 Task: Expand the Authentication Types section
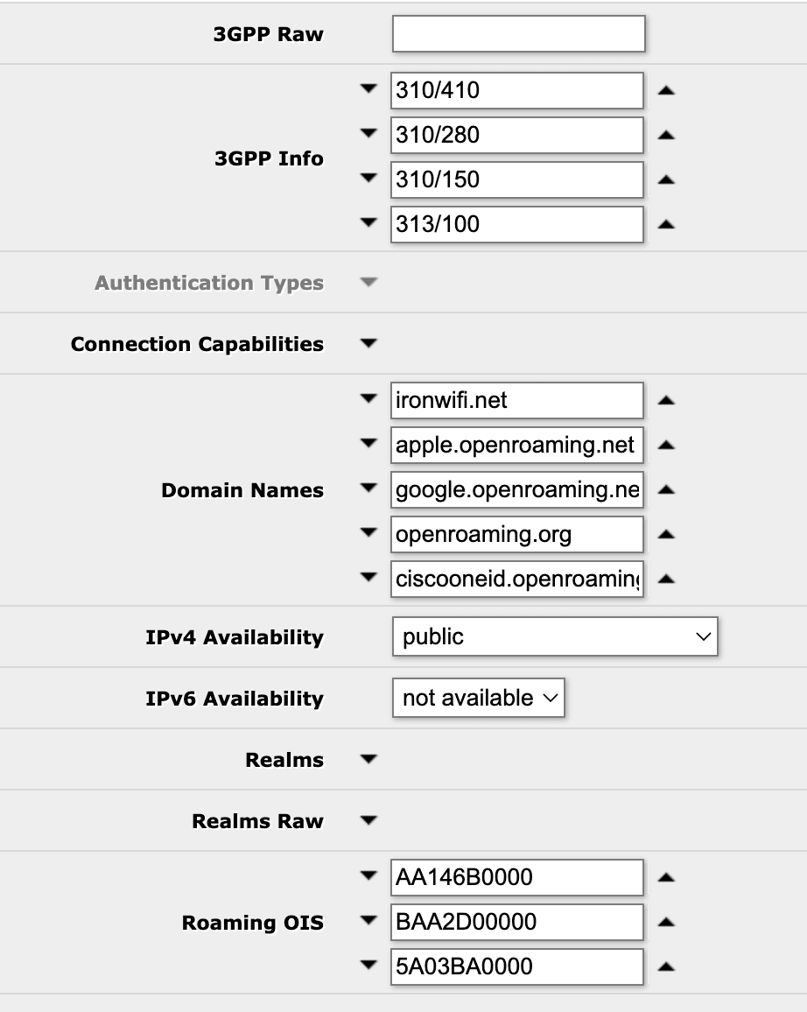tap(368, 282)
